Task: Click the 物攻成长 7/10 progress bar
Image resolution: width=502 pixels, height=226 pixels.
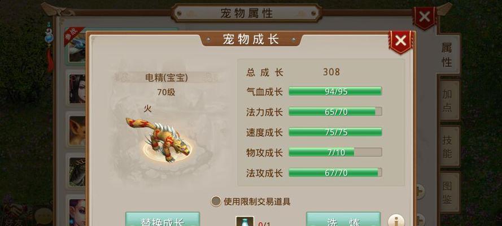Action: pyautogui.click(x=335, y=153)
